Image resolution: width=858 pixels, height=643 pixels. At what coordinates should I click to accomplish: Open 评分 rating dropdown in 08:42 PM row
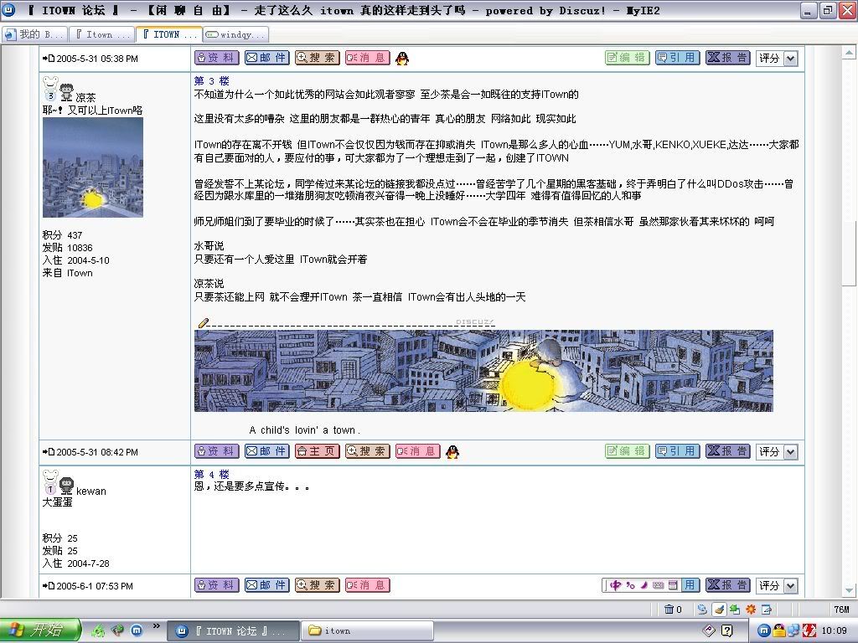[x=777, y=451]
